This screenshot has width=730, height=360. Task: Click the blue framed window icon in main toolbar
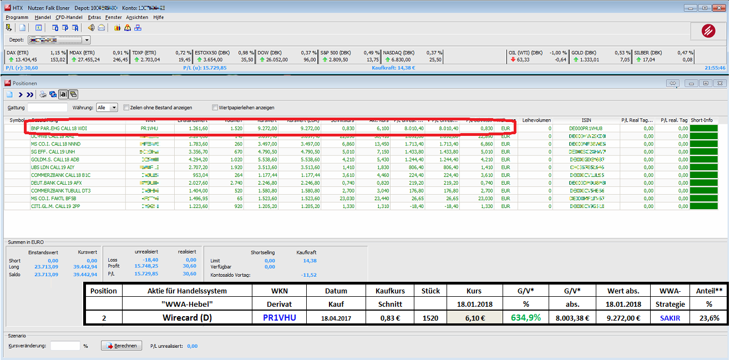39,27
